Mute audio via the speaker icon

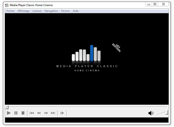151,113
